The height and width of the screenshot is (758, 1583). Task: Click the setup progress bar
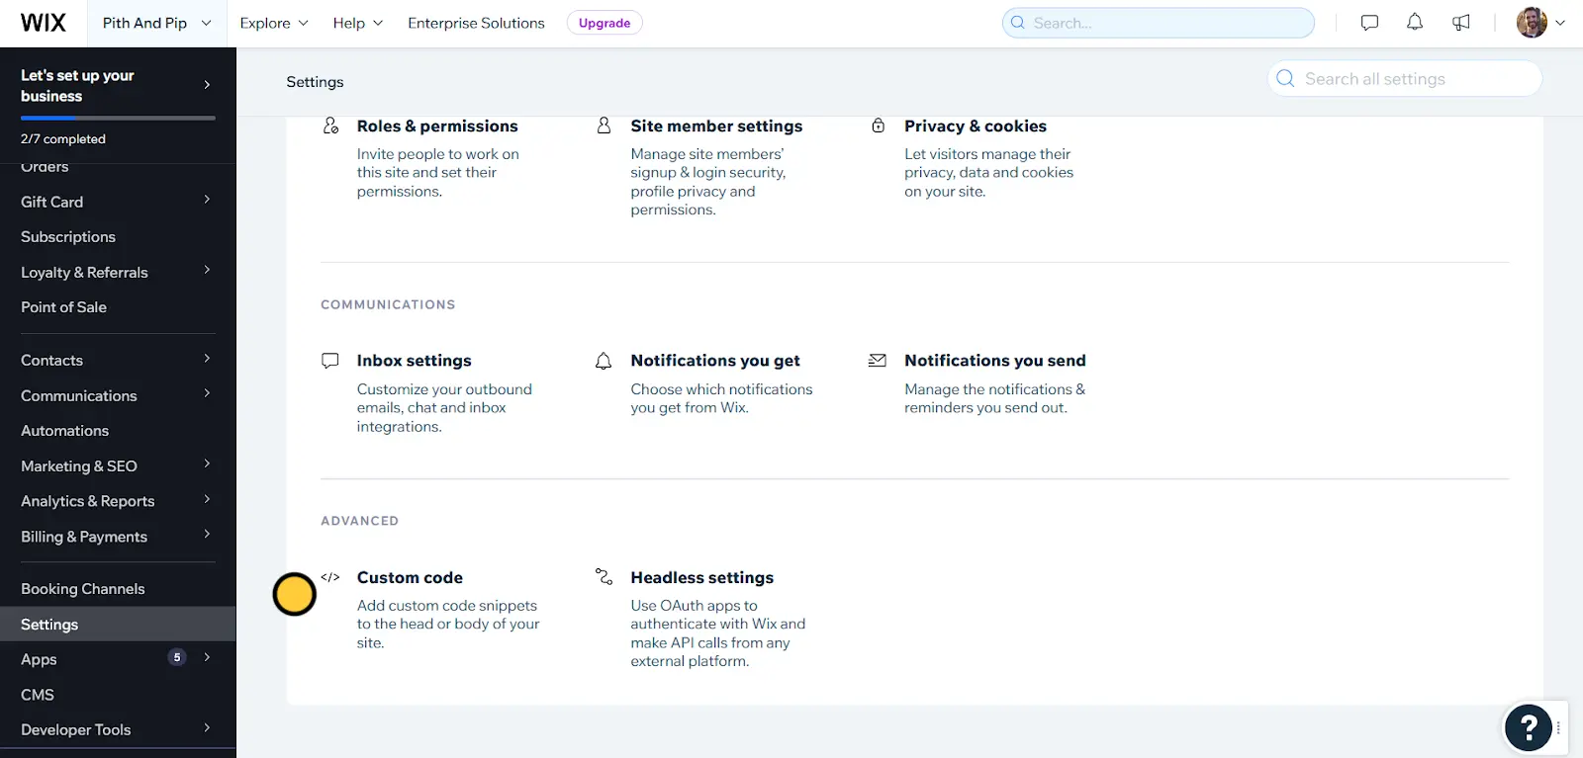(x=118, y=119)
